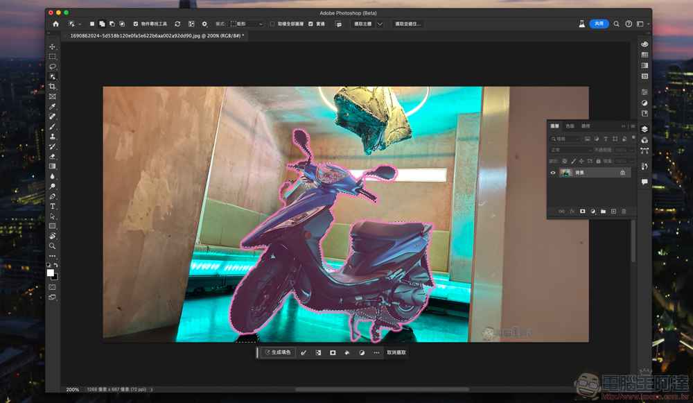Activate the Eyedropper tool
This screenshot has width=693, height=403.
[53, 107]
